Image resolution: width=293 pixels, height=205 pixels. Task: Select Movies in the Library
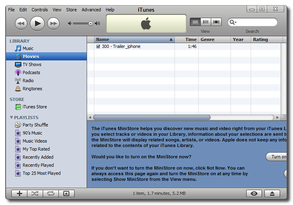pyautogui.click(x=46, y=56)
